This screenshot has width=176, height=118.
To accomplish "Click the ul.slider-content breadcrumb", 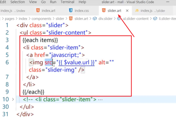I will (136, 19).
